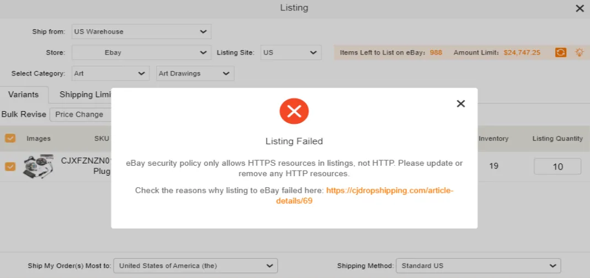Open the Shipping Limit tab
This screenshot has width=590, height=278.
coord(83,95)
